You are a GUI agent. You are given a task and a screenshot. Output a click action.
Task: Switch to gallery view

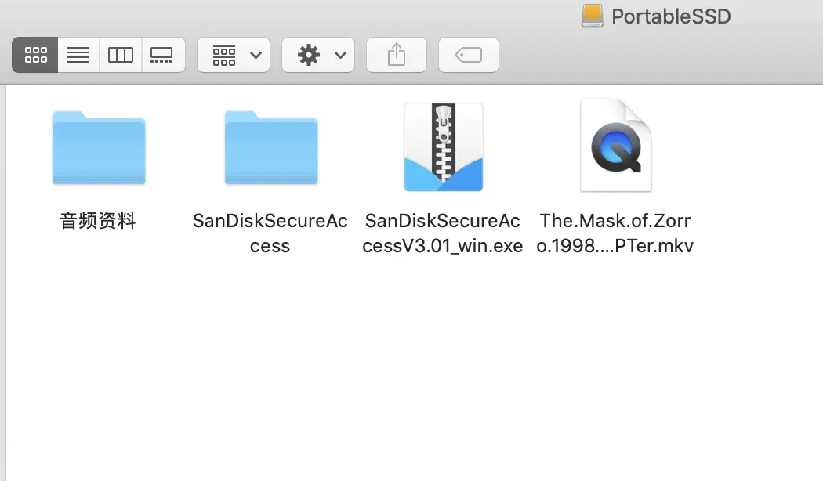[163, 55]
